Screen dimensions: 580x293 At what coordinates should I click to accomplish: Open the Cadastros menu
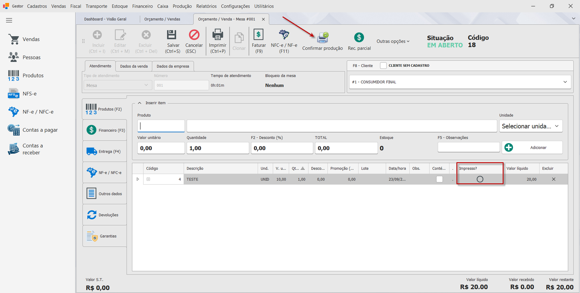(x=37, y=6)
